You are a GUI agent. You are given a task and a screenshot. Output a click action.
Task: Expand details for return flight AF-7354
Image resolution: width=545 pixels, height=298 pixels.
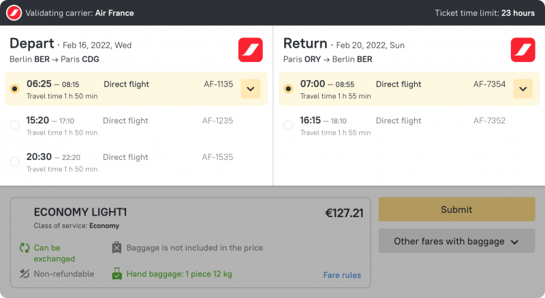click(x=523, y=88)
